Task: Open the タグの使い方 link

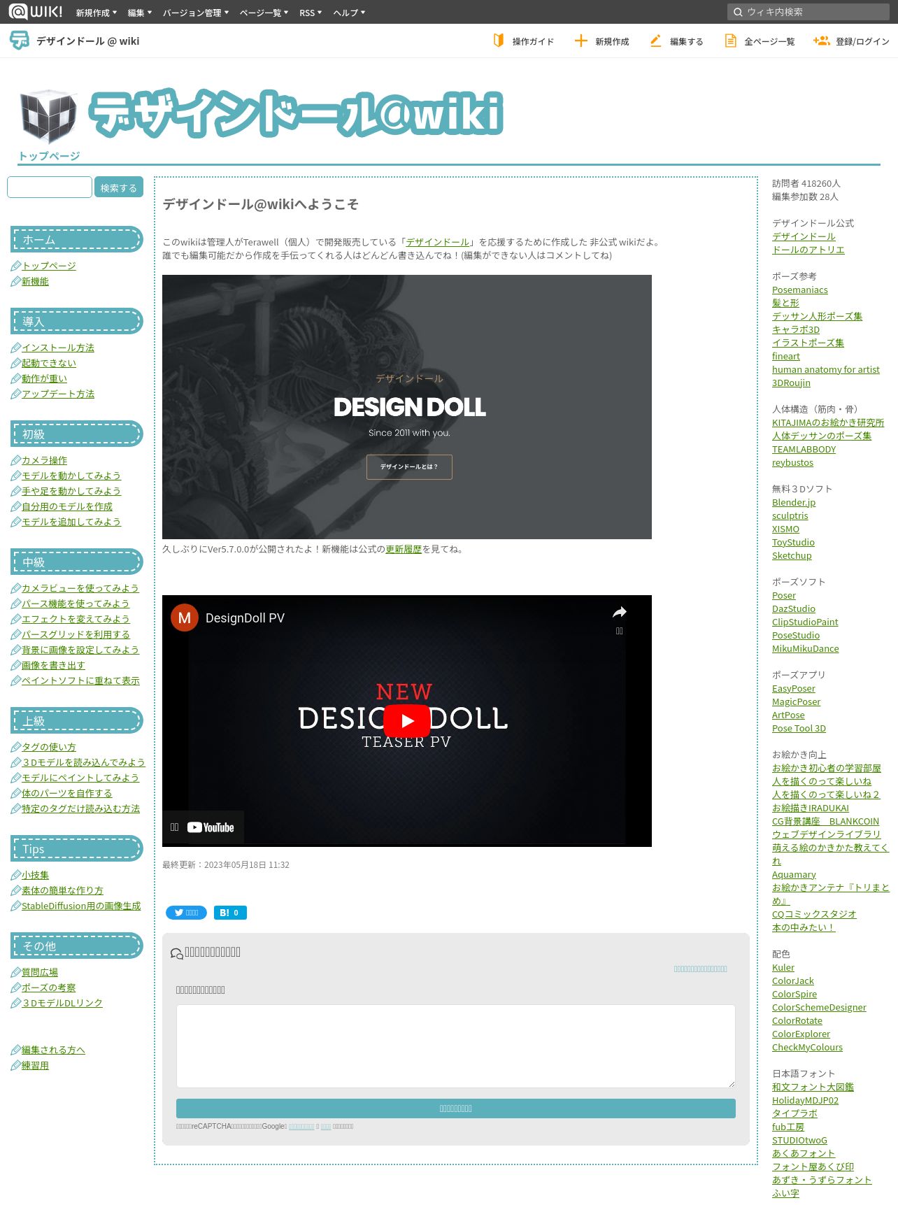Action: tap(49, 747)
